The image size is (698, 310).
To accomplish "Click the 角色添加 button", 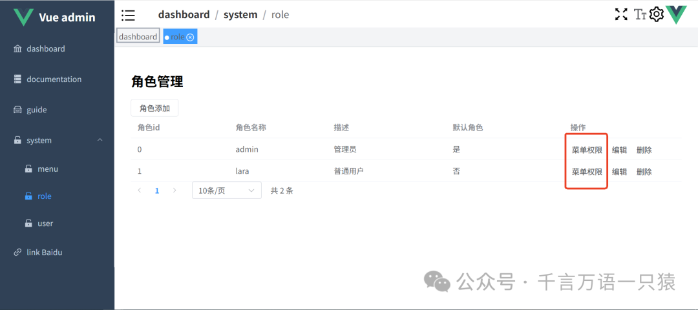I will pyautogui.click(x=154, y=108).
